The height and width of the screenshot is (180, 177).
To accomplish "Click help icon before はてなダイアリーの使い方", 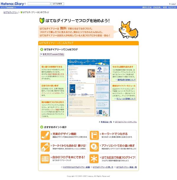I will pos(91,167).
